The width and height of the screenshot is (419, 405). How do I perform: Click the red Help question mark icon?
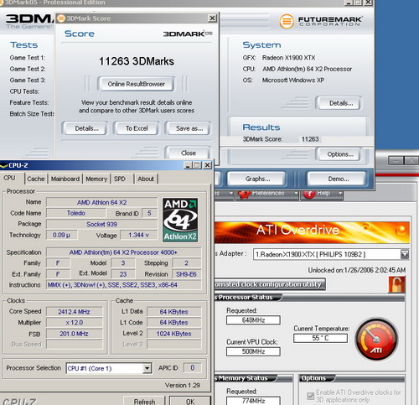tap(309, 194)
